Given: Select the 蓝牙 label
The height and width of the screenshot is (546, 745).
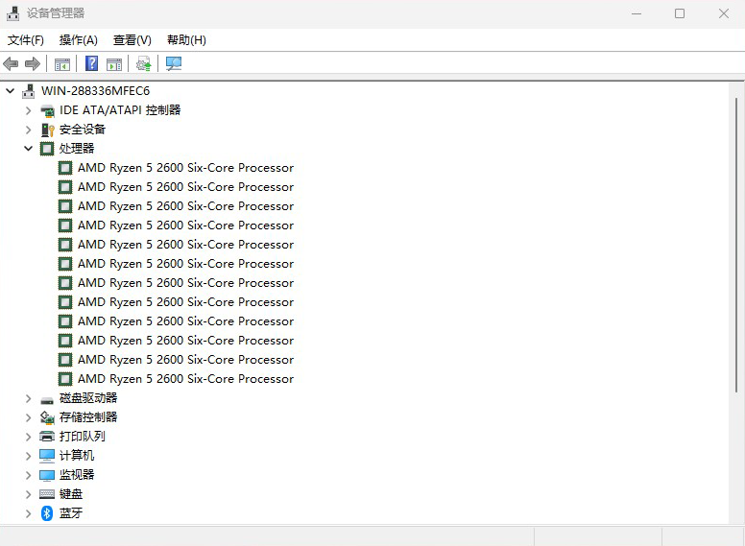Looking at the screenshot, I should [x=71, y=513].
